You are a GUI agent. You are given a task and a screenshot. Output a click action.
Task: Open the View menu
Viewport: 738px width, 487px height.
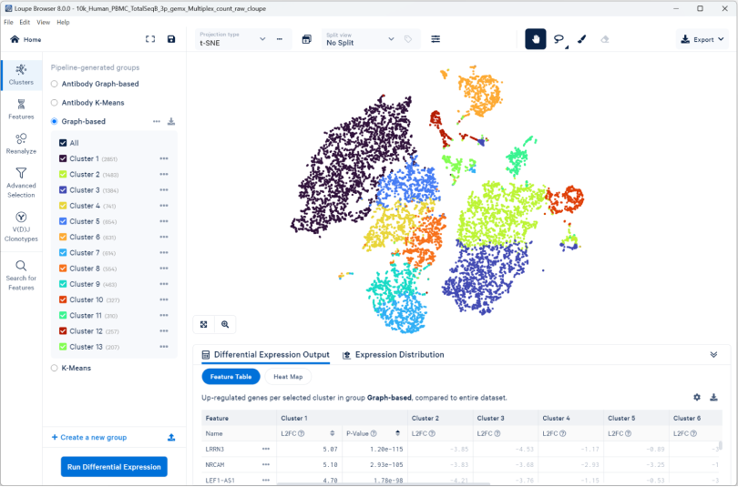click(43, 22)
